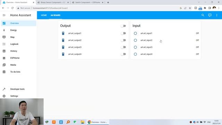The width and height of the screenshot is (222, 125).
Task: Open the To-do lists clipboard icon
Action: click(x=4, y=72)
